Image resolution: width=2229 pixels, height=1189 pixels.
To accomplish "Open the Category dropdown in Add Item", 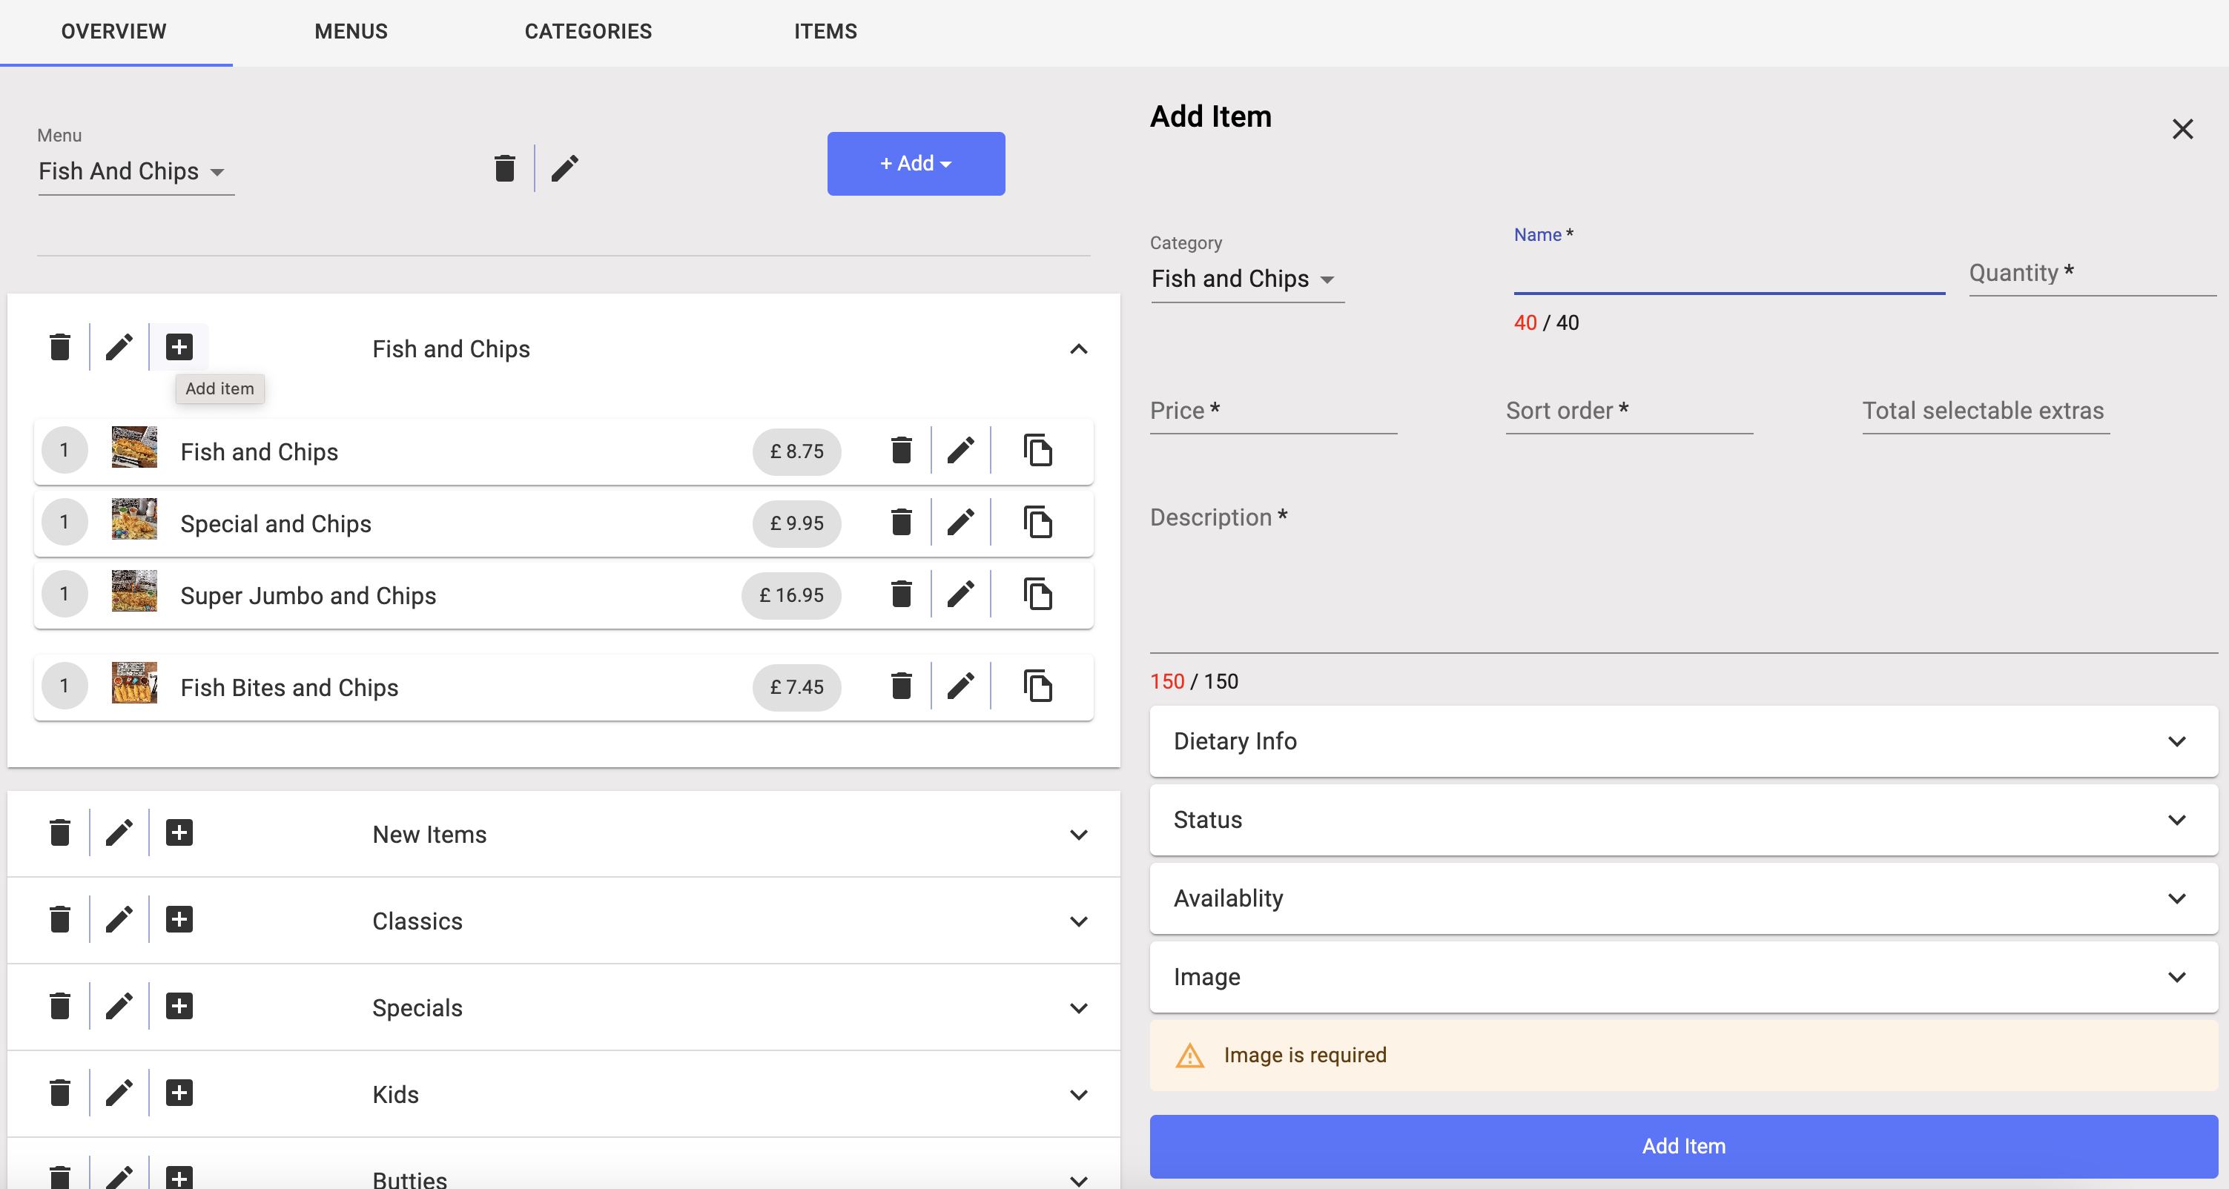I will [x=1247, y=279].
